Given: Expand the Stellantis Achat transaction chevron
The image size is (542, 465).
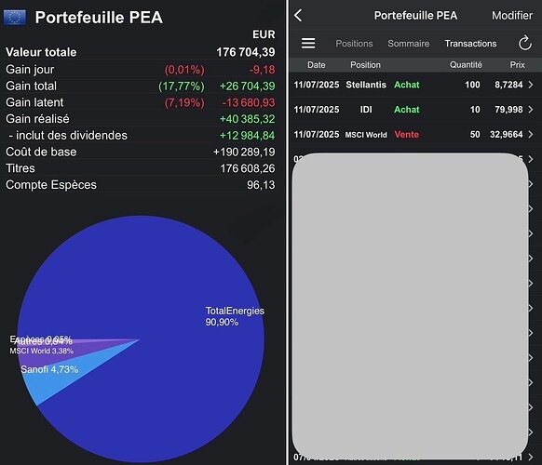Looking at the screenshot, I should point(531,85).
